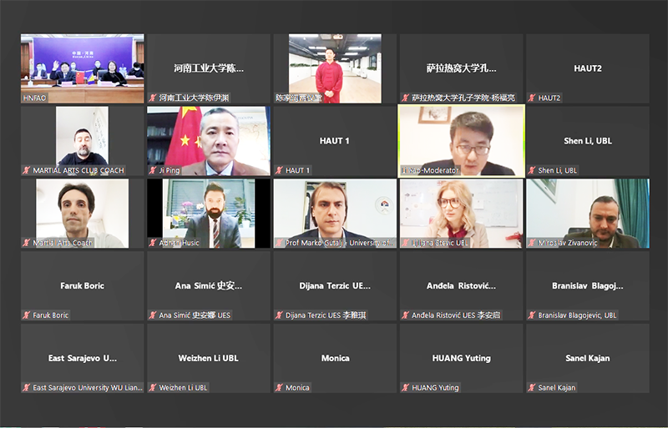This screenshot has width=668, height=428.
Task: Click muted mic icon next to Sanel Kajan
Action: point(532,388)
